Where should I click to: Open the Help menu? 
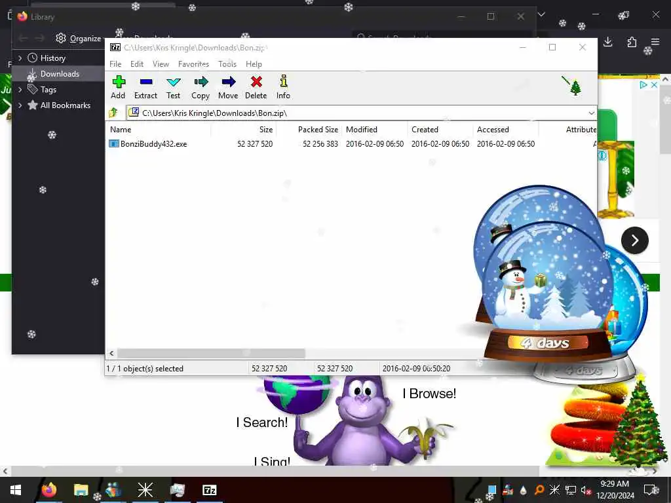pos(254,64)
